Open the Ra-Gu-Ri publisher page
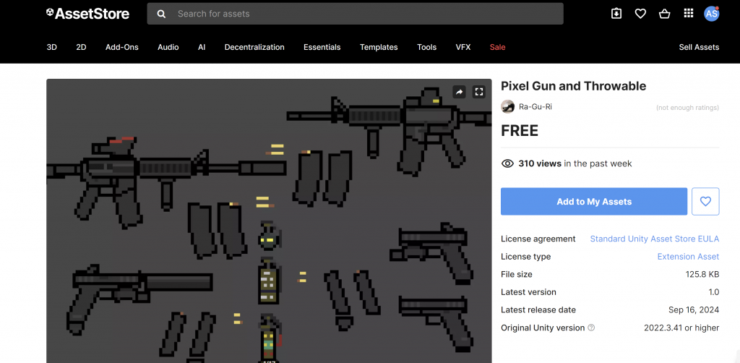Viewport: 740px width, 363px height. click(535, 107)
